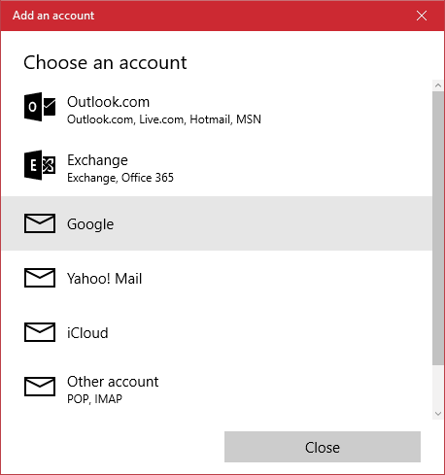Click the Yahoo! Mail envelope icon
Viewport: 445px width, 475px height.
pyautogui.click(x=40, y=278)
